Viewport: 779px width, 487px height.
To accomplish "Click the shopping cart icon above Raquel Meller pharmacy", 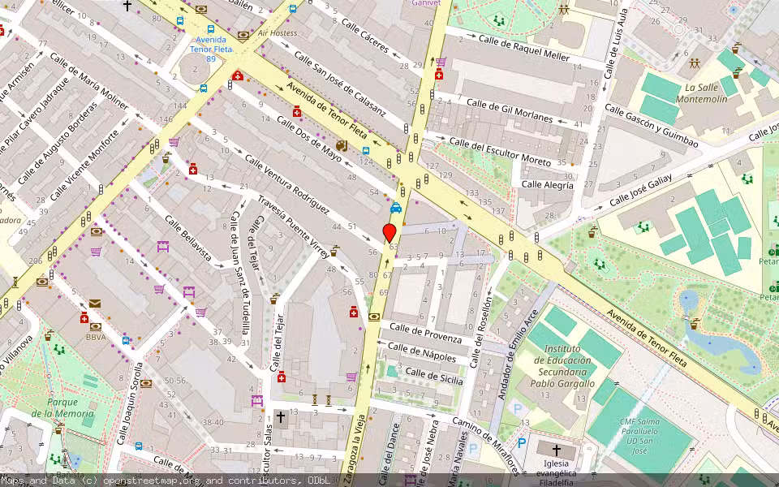I will click(x=441, y=62).
